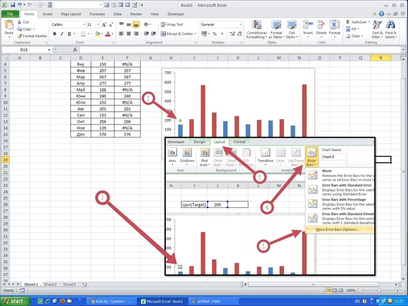
Task: Toggle bold formatting
Action: pyautogui.click(x=55, y=34)
